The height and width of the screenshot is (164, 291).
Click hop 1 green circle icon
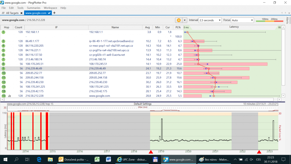point(3,32)
